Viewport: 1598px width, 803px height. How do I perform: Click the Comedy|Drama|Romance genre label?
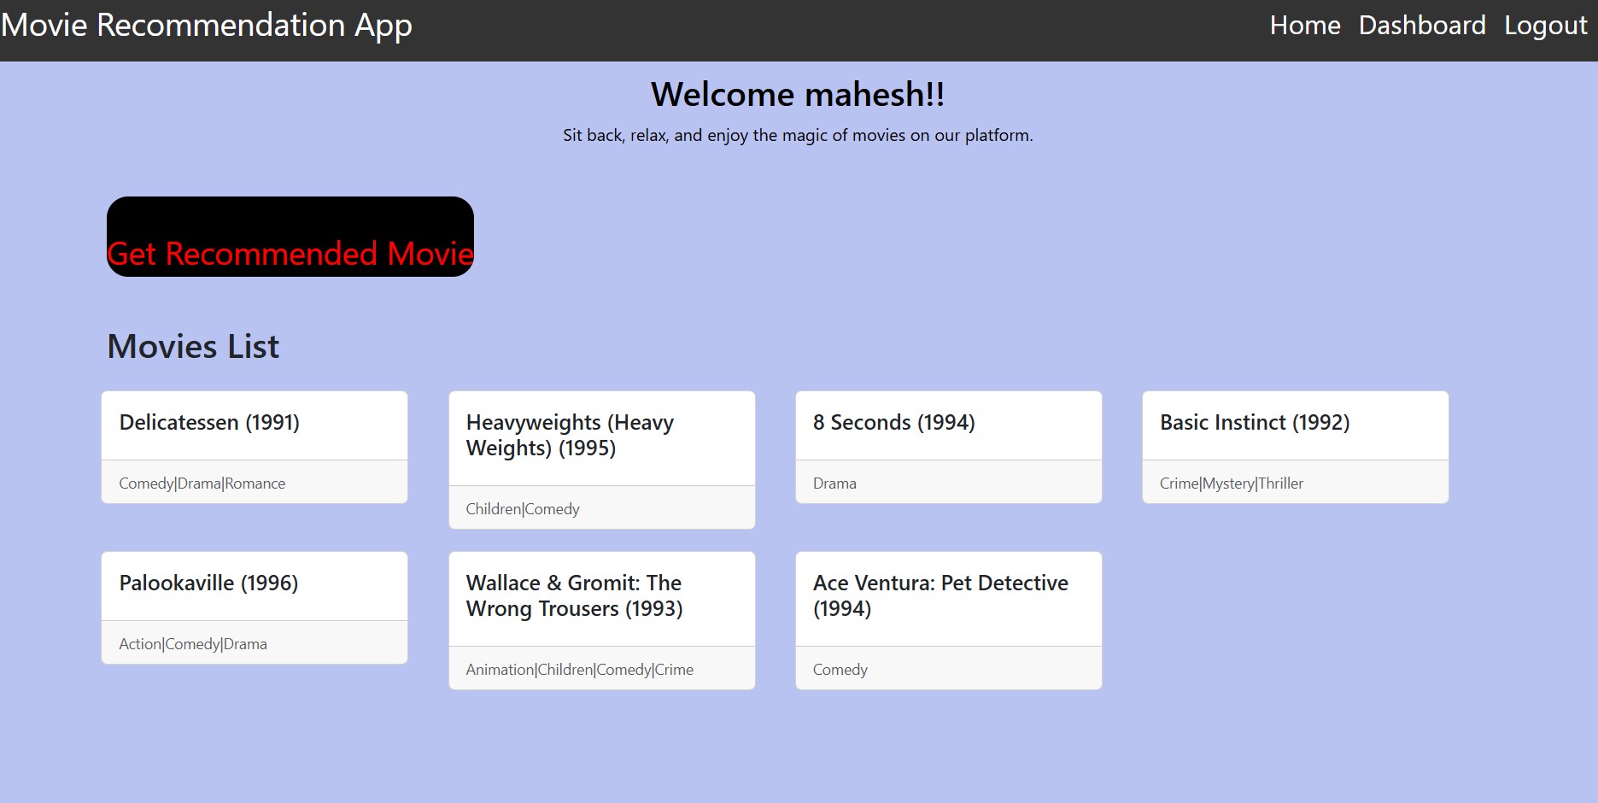201,483
